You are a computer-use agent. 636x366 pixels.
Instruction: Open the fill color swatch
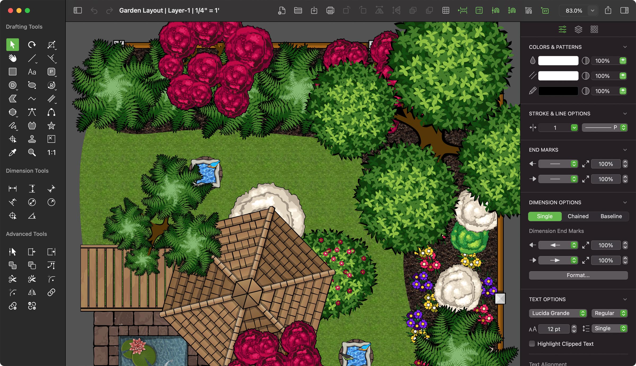pos(558,61)
